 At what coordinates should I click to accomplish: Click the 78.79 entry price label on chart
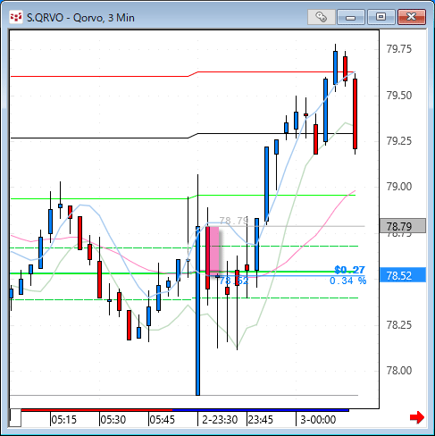(234, 221)
